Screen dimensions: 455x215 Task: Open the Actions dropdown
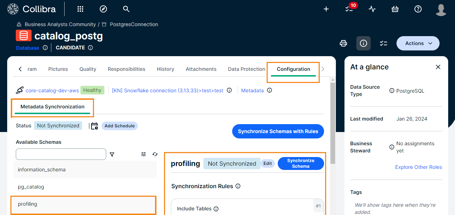(418, 43)
